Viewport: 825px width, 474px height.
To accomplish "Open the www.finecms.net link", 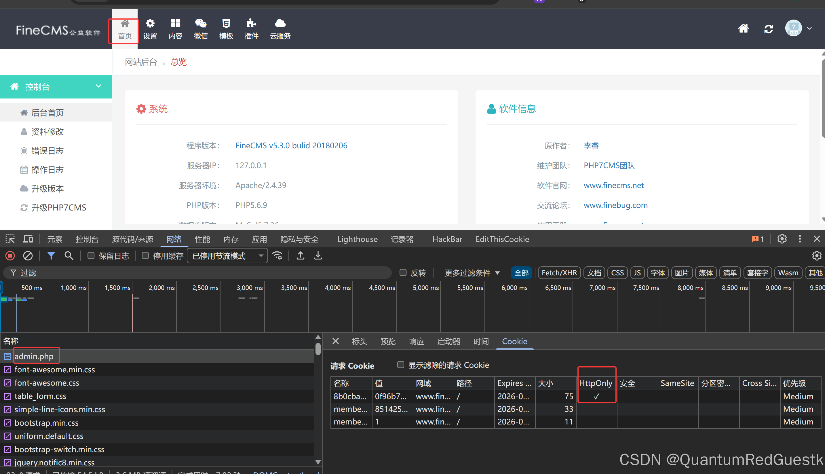I will click(x=613, y=185).
